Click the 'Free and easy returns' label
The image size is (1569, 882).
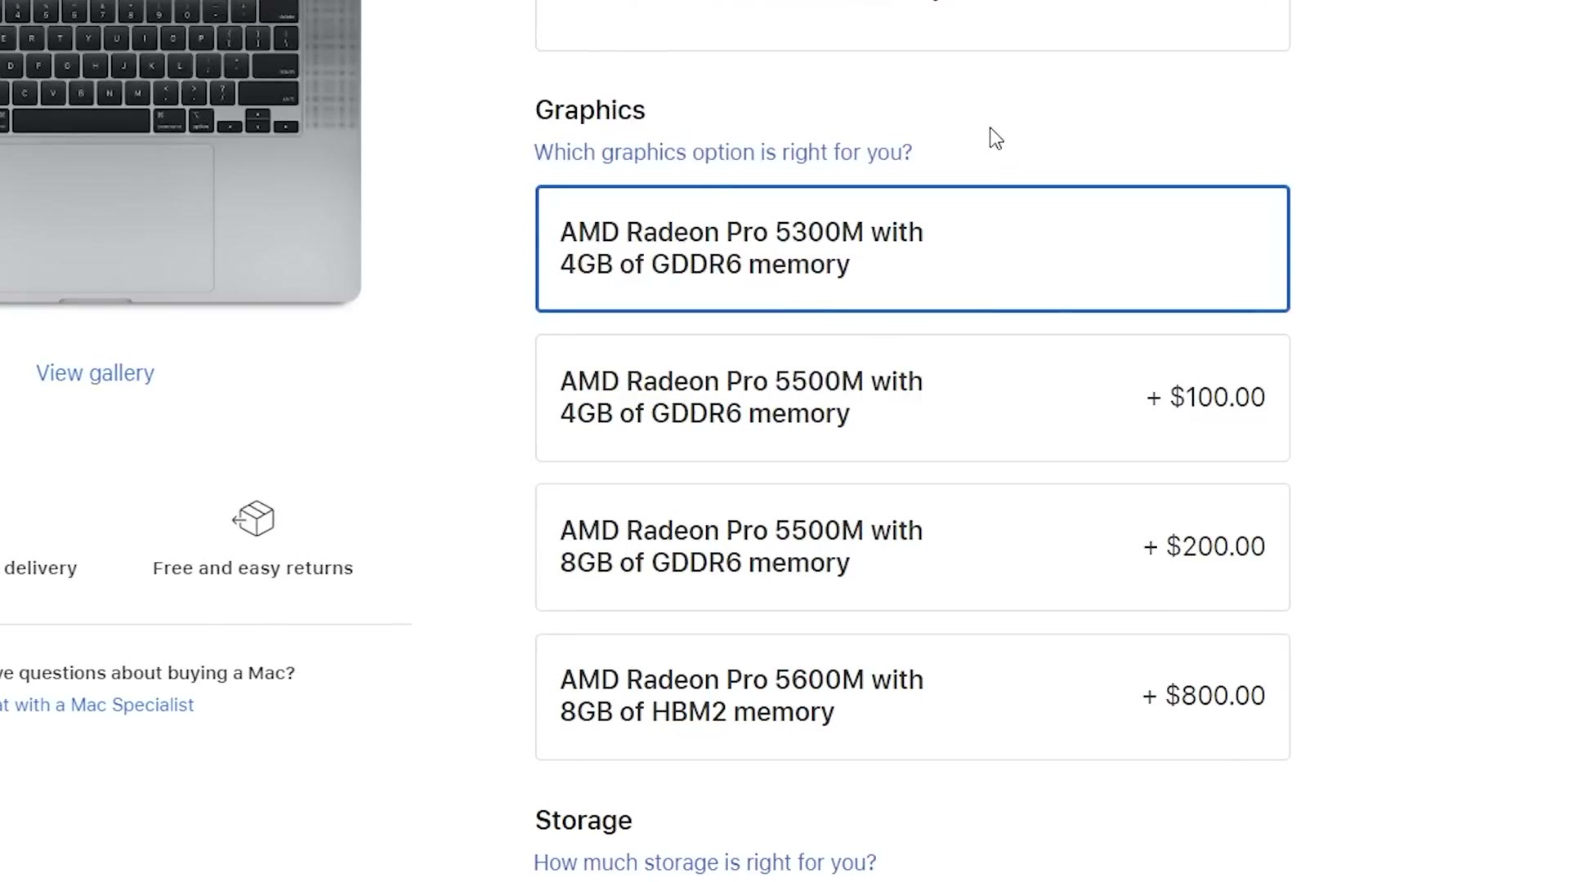pyautogui.click(x=253, y=568)
